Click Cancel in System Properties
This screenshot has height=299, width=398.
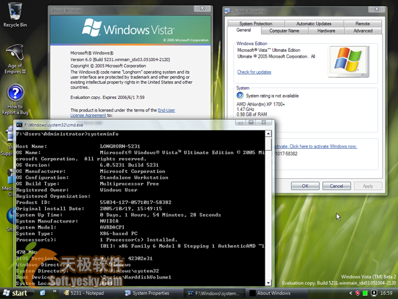tap(336, 186)
